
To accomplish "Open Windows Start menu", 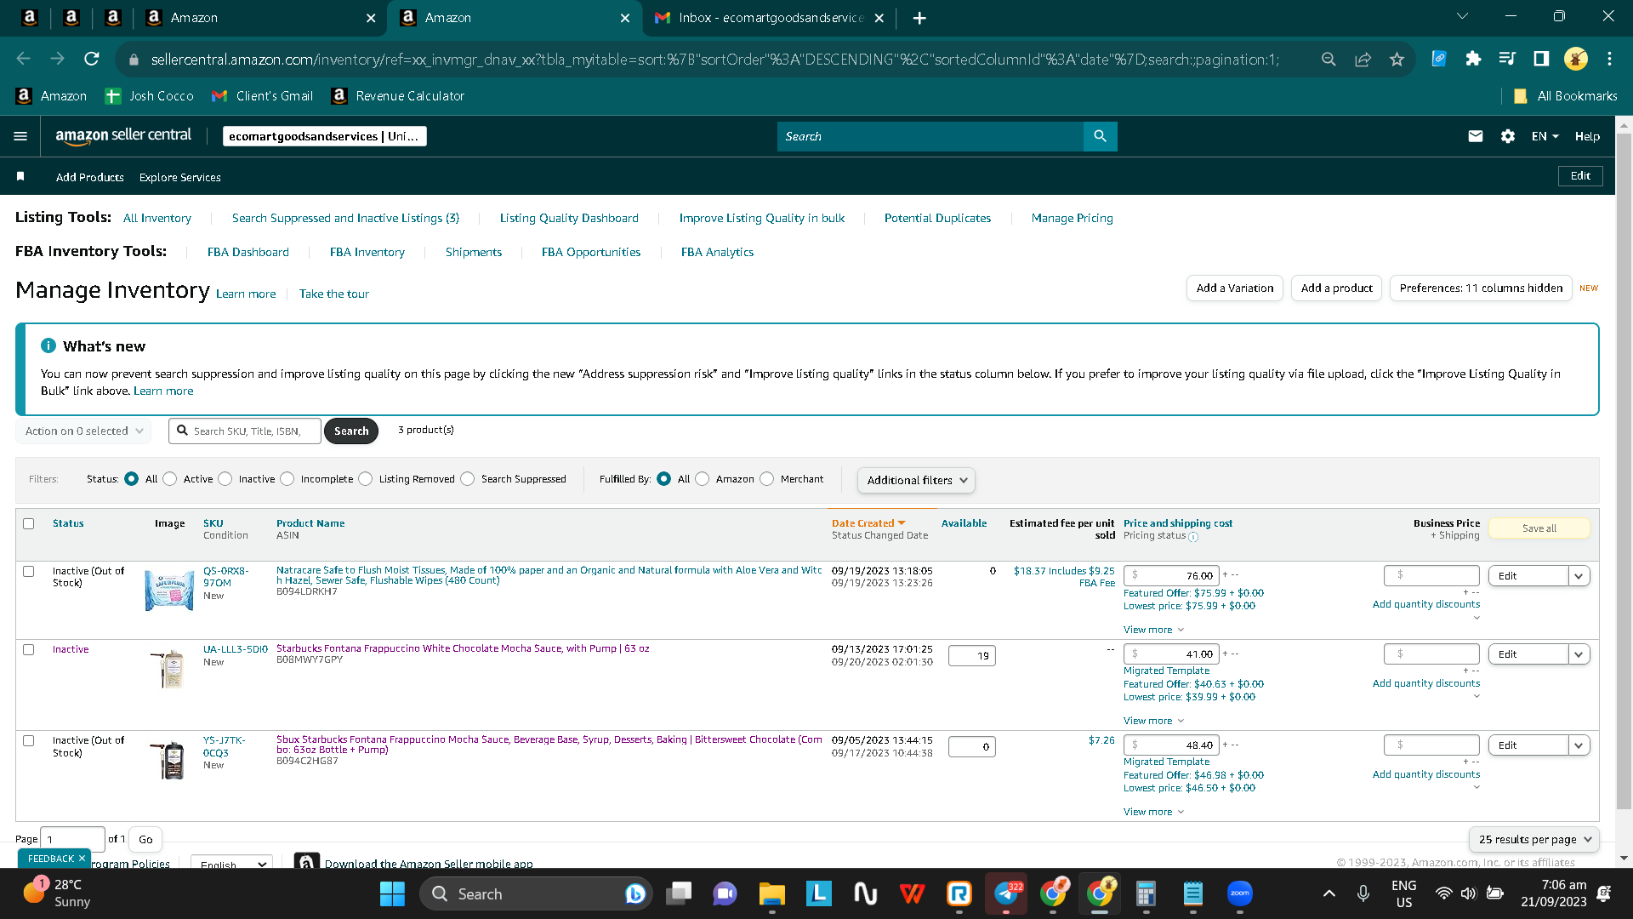I will (x=392, y=893).
